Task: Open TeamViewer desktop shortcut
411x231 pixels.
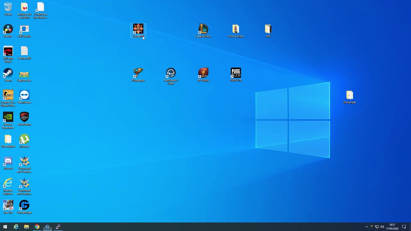Action: (x=24, y=97)
